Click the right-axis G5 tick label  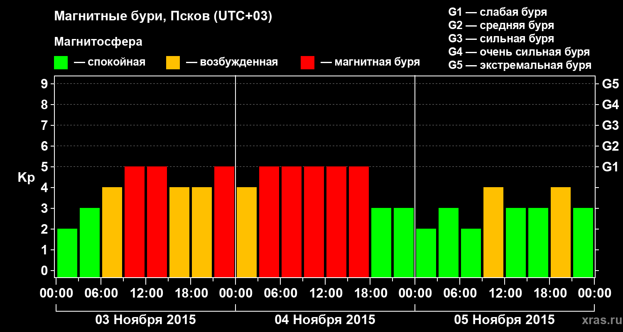click(x=610, y=84)
